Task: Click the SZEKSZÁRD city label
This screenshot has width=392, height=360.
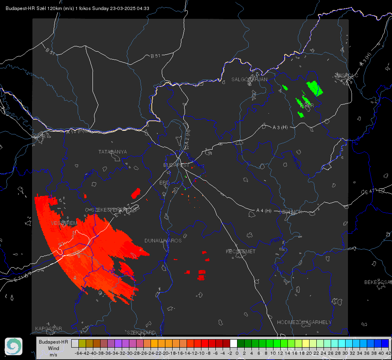Action: (x=141, y=332)
